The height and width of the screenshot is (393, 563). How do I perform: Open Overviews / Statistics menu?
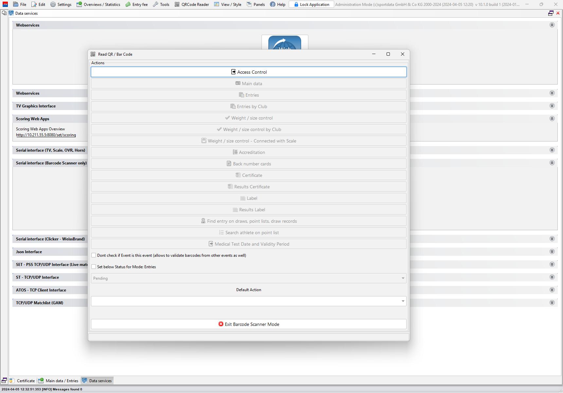(x=98, y=4)
